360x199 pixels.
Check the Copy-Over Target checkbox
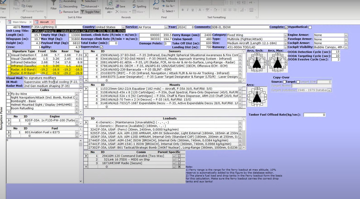[x=298, y=82]
